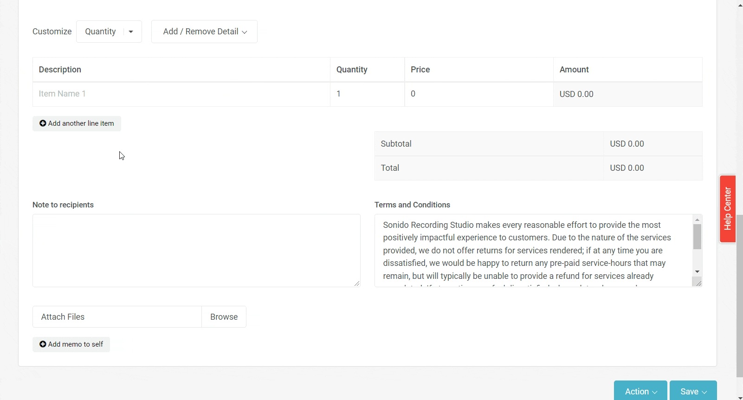Click the plus icon on Add another line item
The width and height of the screenshot is (743, 400).
[x=43, y=123]
